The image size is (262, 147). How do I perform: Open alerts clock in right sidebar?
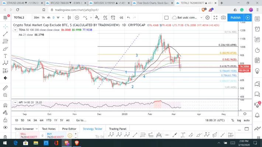[257, 29]
